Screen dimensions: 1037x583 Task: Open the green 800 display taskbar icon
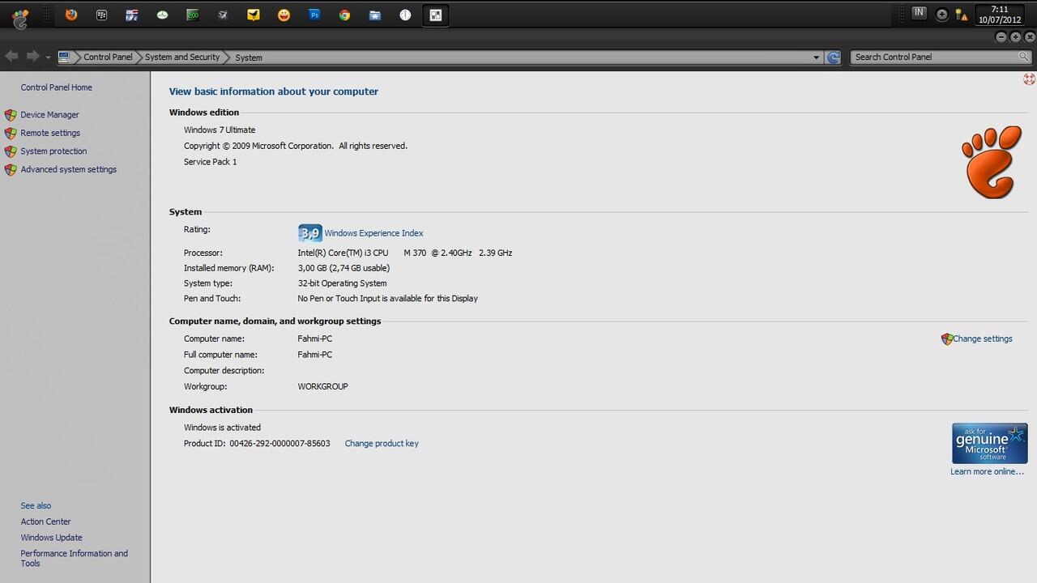(x=193, y=15)
